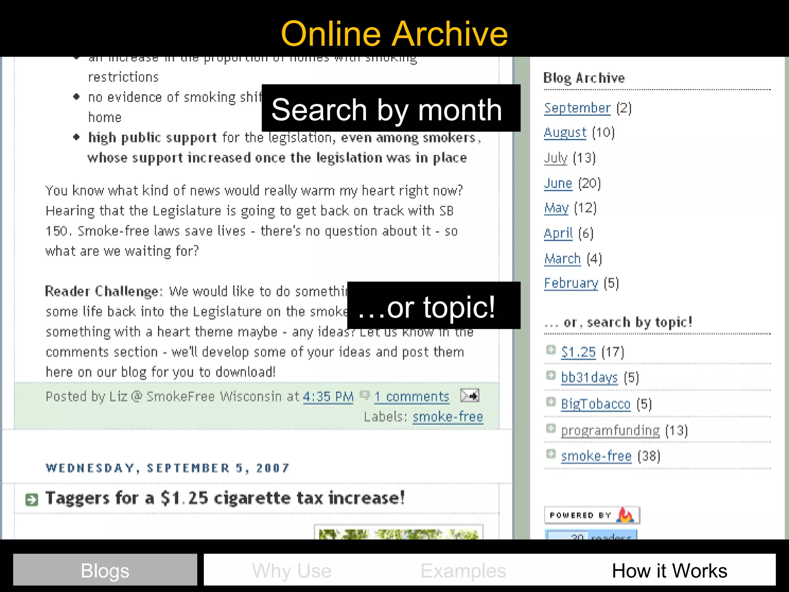Click the email post envelope icon
The height and width of the screenshot is (592, 789).
coord(470,395)
